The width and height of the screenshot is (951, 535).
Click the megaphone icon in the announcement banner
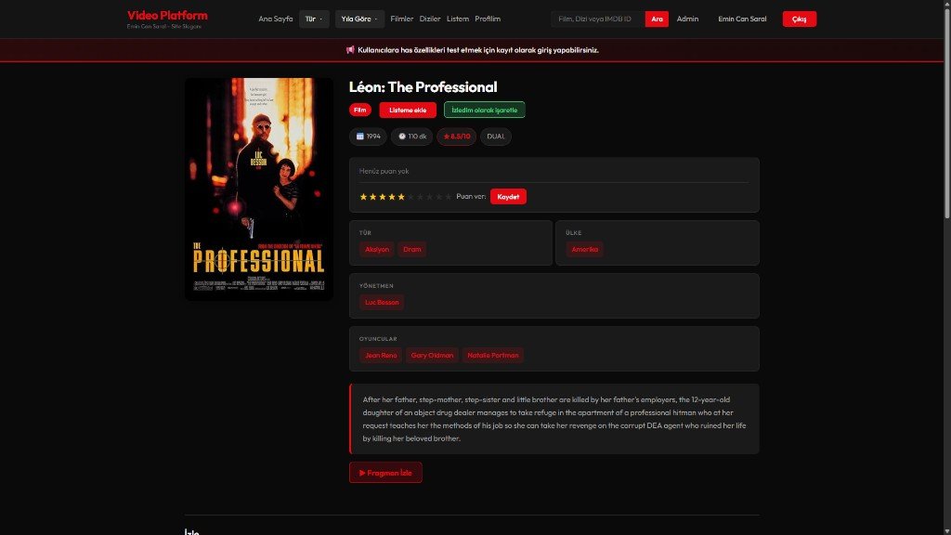click(350, 50)
